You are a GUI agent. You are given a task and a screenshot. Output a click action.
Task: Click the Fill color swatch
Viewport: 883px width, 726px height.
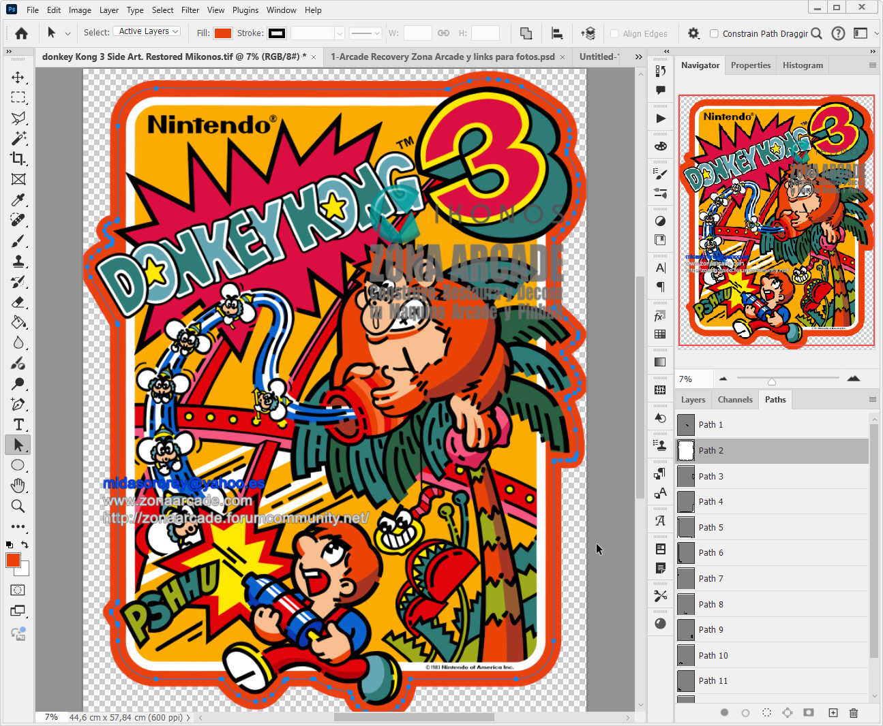point(223,33)
